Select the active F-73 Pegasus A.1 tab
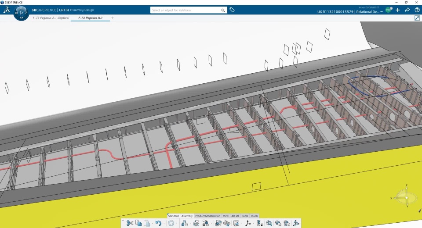422x228 pixels. point(91,18)
